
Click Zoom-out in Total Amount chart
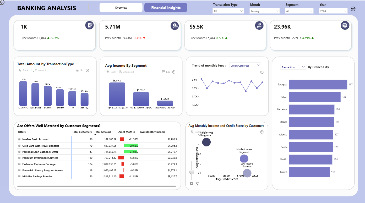click(x=39, y=70)
